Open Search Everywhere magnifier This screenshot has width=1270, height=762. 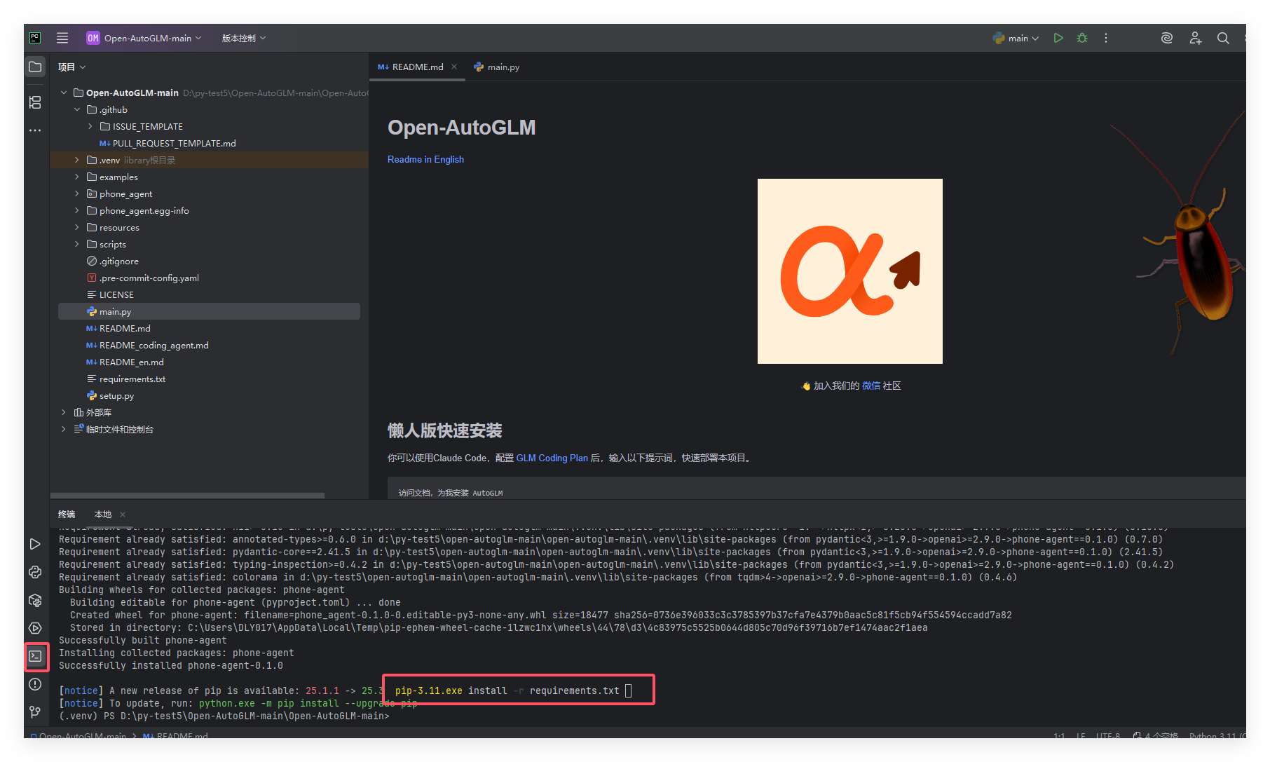click(1223, 38)
